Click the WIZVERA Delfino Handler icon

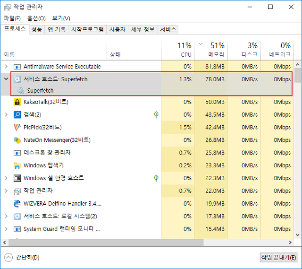click(x=17, y=204)
